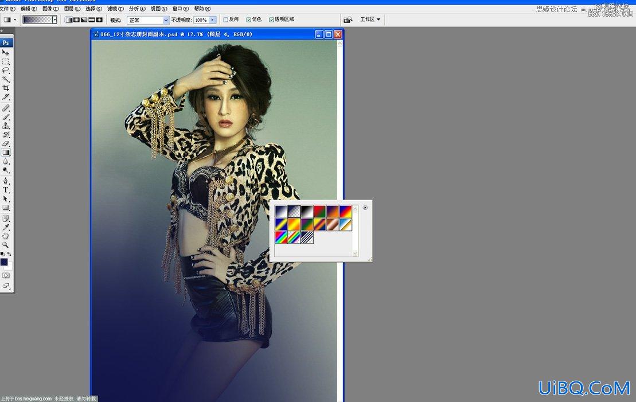636x402 pixels.
Task: Select the Type tool
Action: (6, 190)
